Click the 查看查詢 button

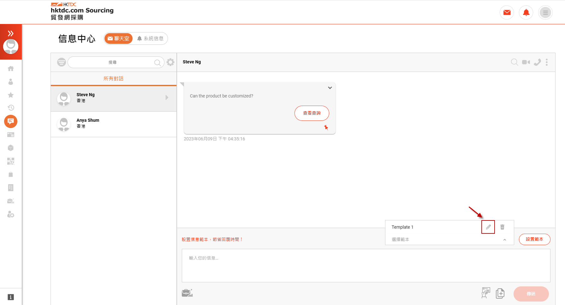[x=312, y=113]
